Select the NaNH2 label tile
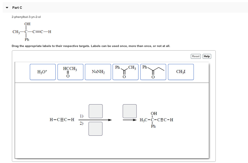This screenshot has width=248, height=163. (x=98, y=72)
